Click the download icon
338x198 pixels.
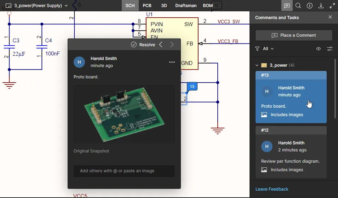click(x=321, y=6)
